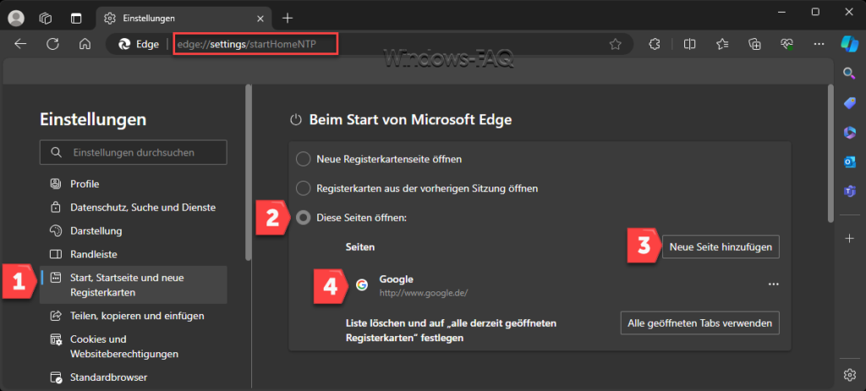Click the Google page entry title
Screen dimensions: 866x391
pyautogui.click(x=396, y=279)
